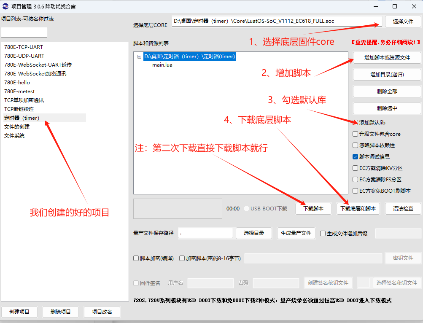Enable 升级文件包含core checkbox

click(355, 134)
